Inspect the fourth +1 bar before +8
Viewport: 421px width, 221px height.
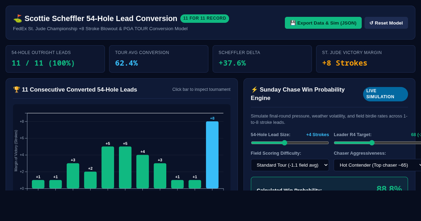195,184
